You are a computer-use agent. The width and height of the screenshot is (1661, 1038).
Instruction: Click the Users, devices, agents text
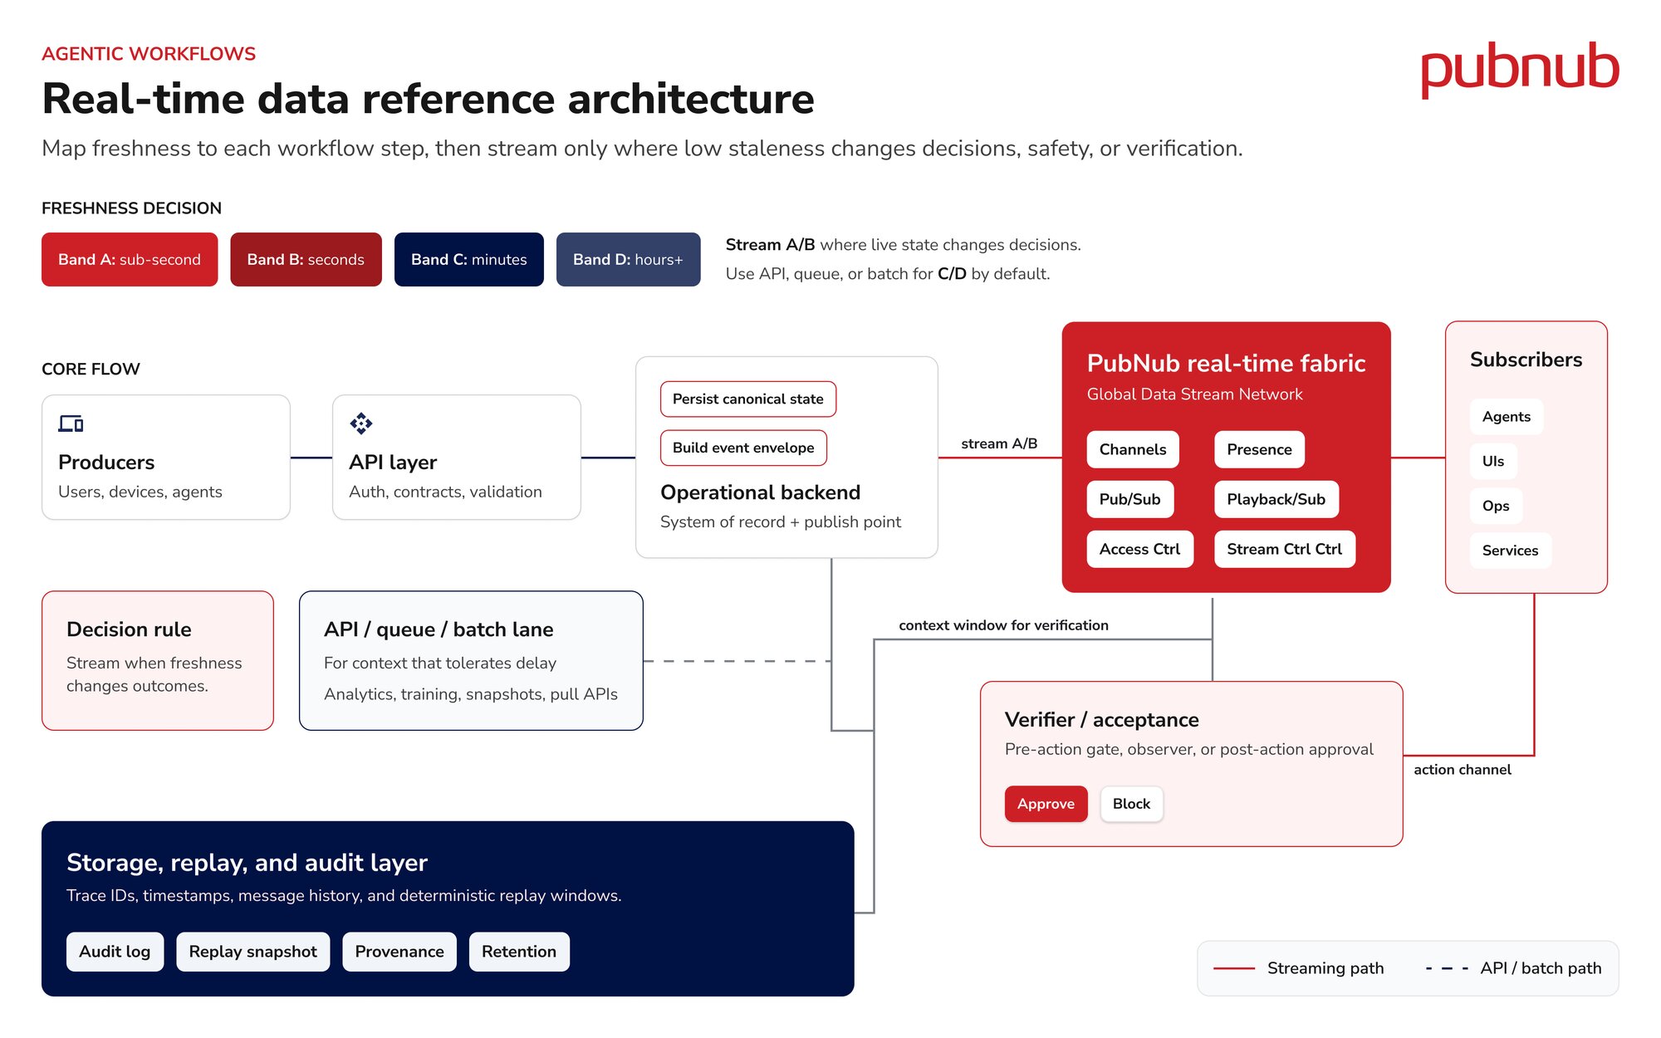[140, 492]
